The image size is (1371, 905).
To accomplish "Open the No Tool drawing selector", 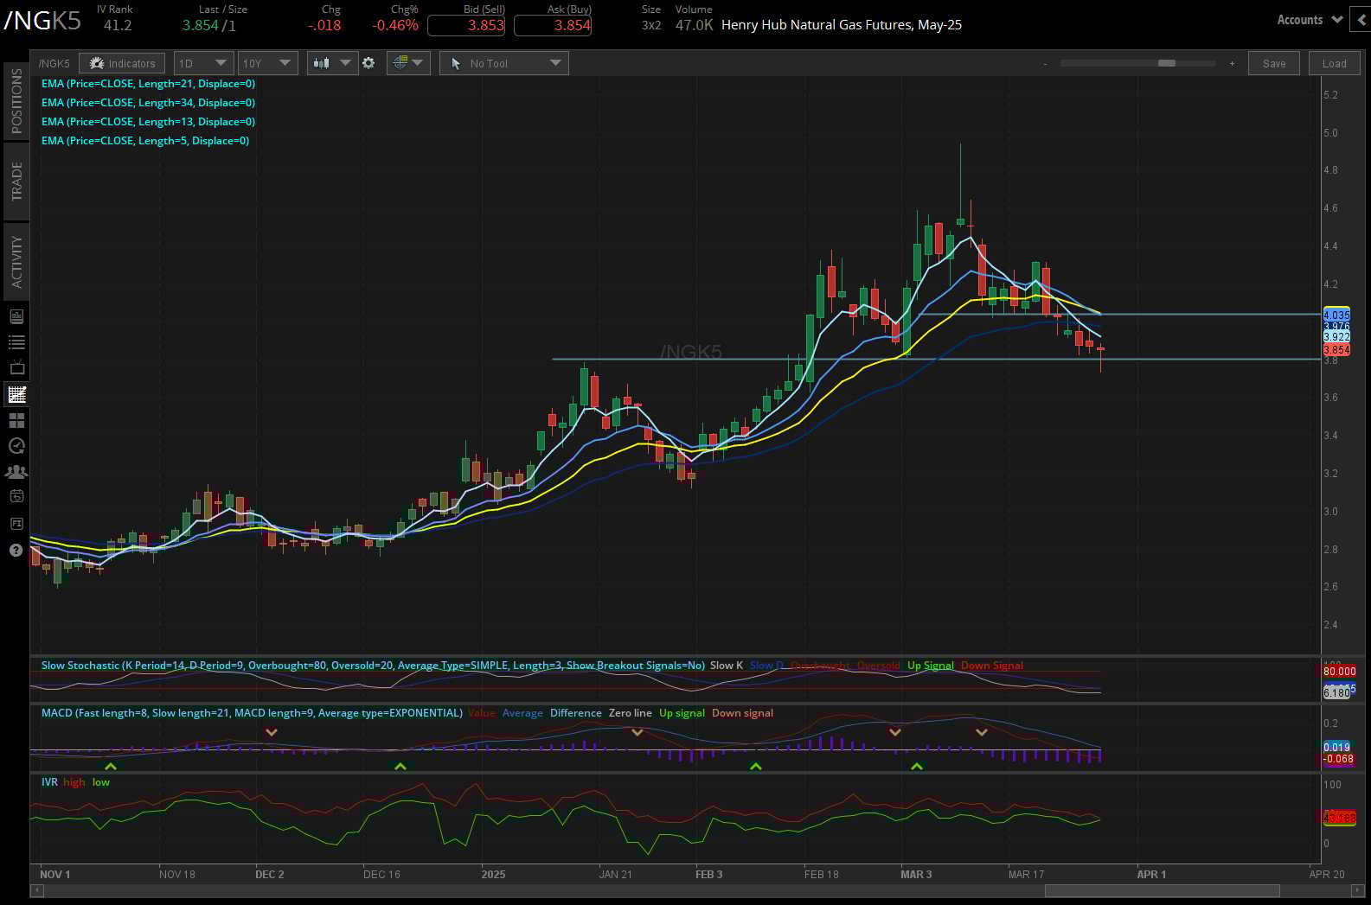I will pos(504,63).
